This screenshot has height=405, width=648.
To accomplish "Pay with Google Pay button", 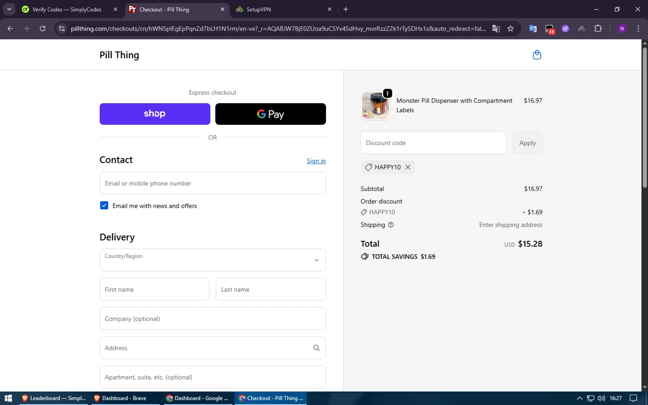I will [270, 114].
